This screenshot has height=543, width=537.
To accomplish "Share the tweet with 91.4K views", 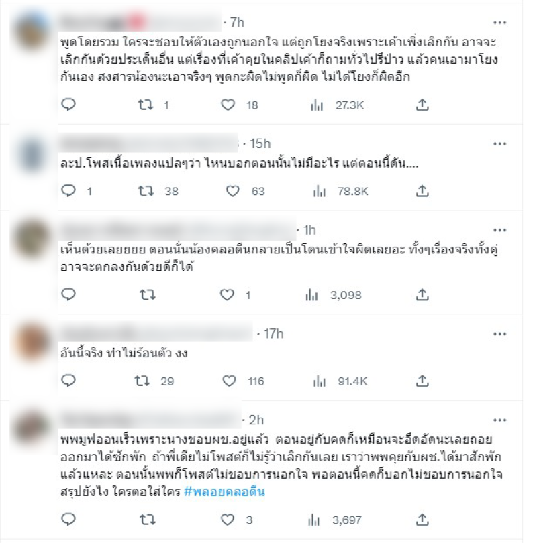I will click(422, 381).
